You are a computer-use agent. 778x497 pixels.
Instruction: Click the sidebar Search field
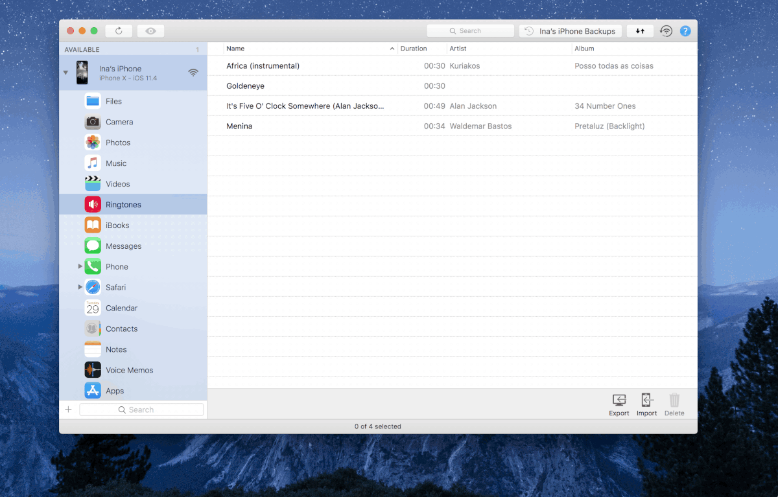(x=141, y=410)
